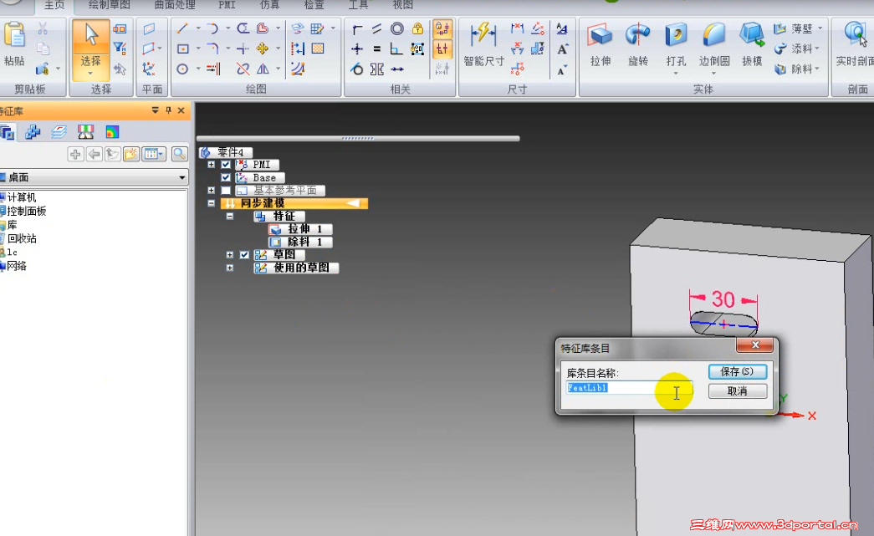Click the 30 dimension value on model

click(723, 299)
